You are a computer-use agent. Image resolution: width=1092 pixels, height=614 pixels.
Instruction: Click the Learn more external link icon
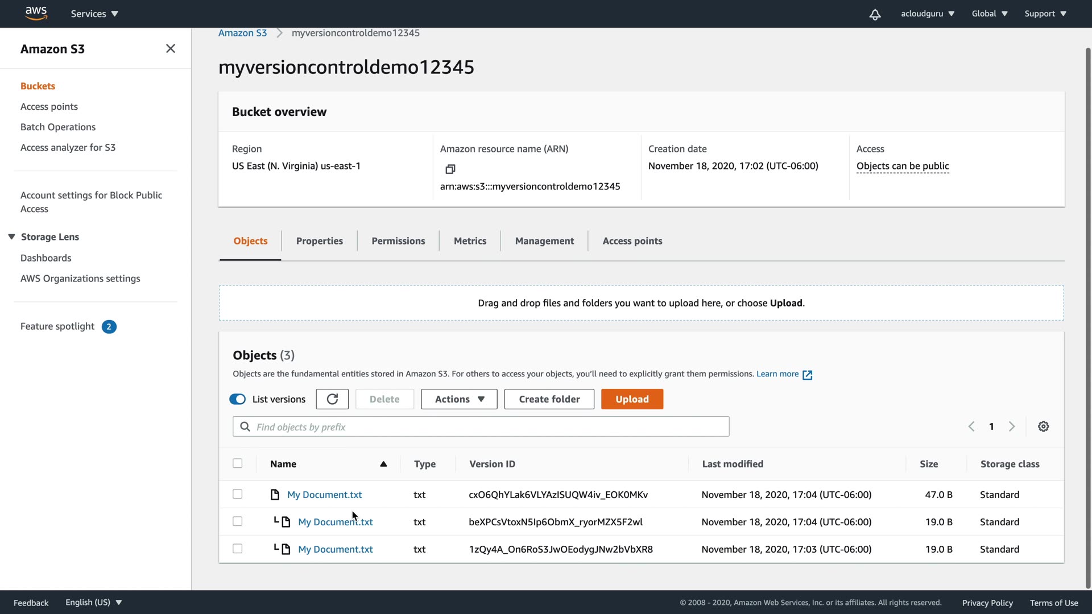[x=807, y=375]
